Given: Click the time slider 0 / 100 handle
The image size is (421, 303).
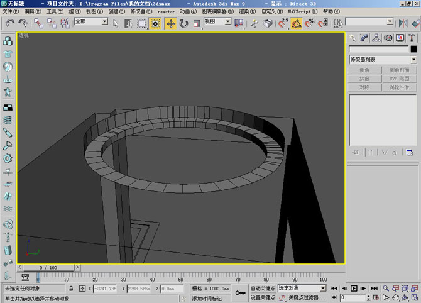Looking at the screenshot, I should [48, 268].
